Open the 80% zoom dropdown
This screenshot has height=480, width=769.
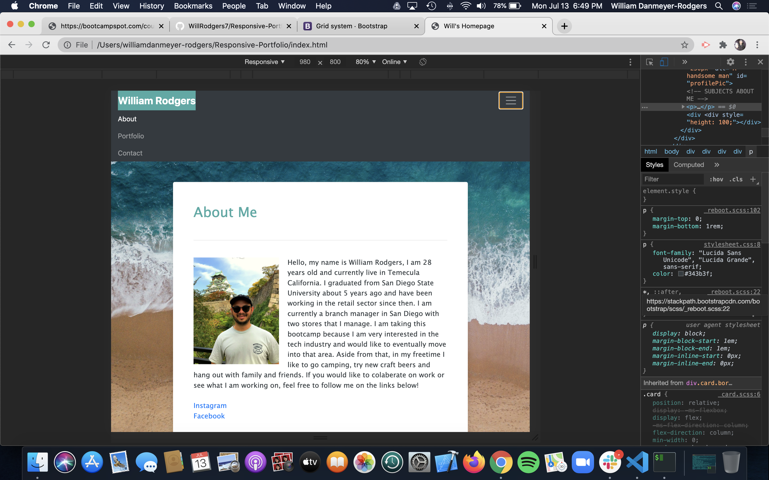tap(366, 62)
